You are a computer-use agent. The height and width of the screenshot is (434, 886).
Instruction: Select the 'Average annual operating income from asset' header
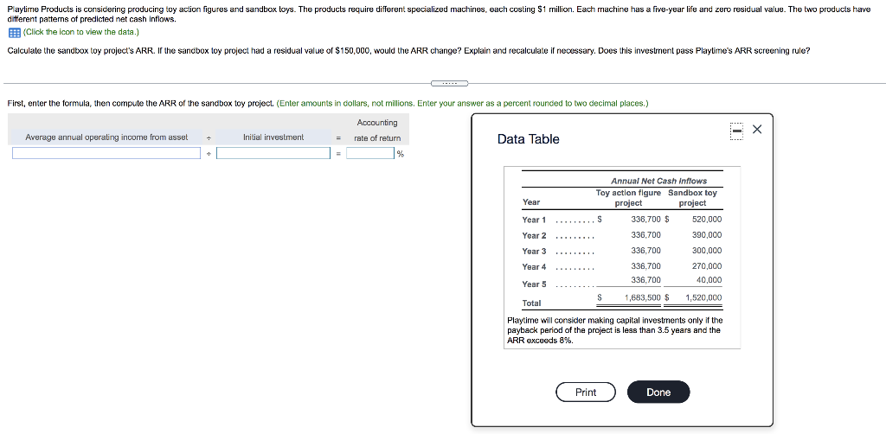click(106, 137)
